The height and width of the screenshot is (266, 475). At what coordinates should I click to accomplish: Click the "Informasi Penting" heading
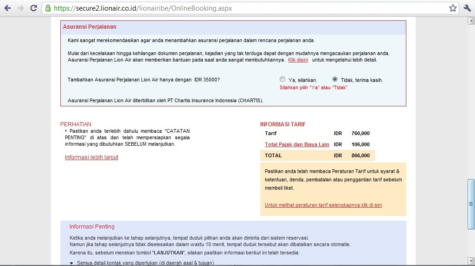pos(92,226)
